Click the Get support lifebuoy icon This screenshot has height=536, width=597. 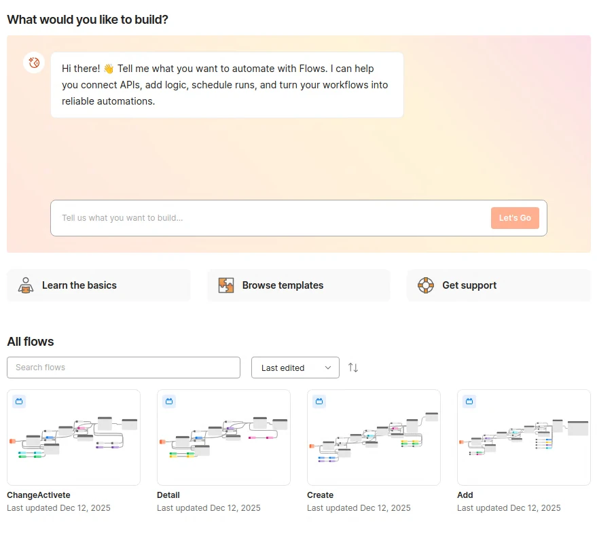coord(426,285)
